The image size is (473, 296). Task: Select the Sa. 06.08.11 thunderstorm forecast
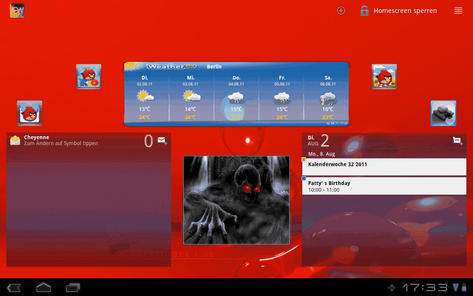[327, 98]
